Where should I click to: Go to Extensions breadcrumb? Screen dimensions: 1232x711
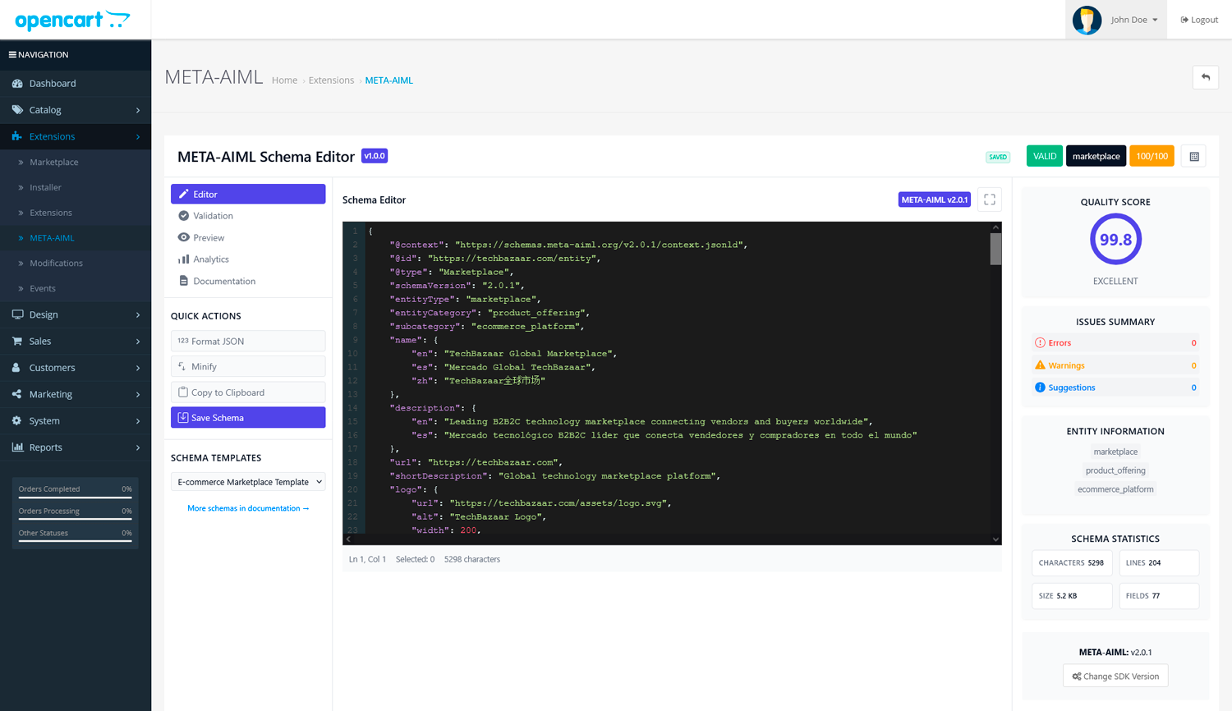click(x=331, y=80)
